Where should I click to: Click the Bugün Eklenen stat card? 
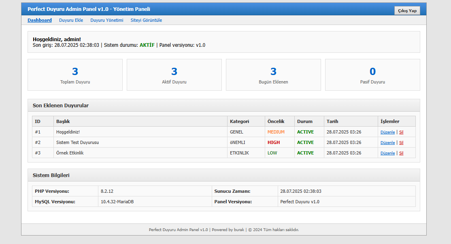click(x=273, y=75)
